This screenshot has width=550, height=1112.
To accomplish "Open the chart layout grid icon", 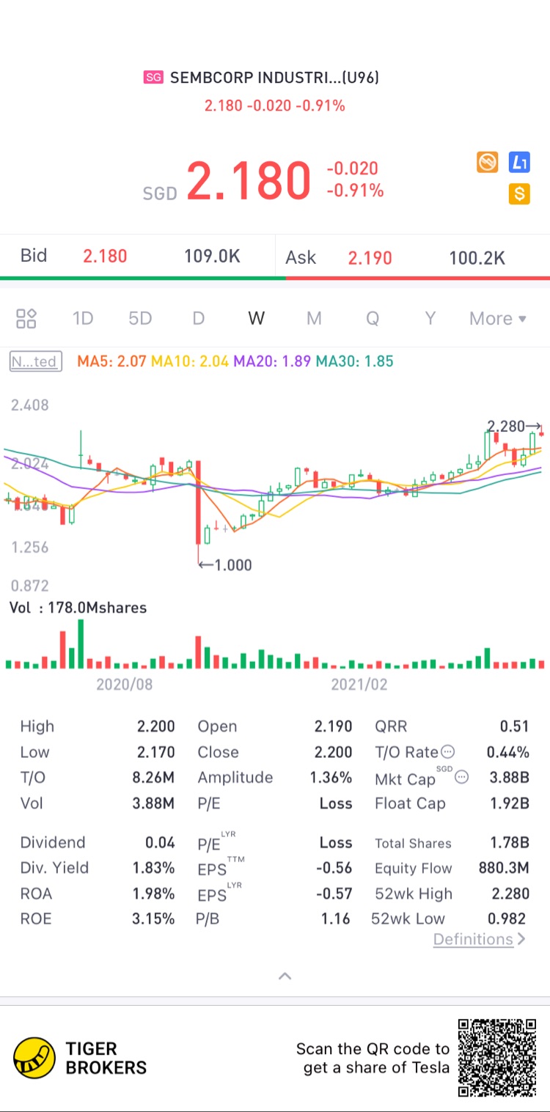I will pyautogui.click(x=26, y=318).
